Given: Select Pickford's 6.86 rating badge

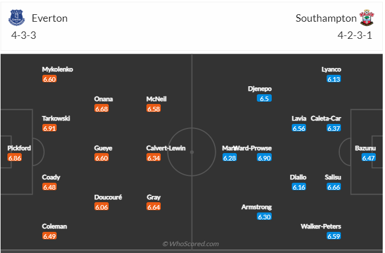Looking at the screenshot, I should [15, 158].
